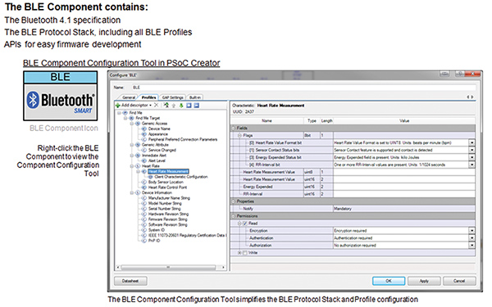Click the Apply button
Image resolution: width=492 pixels, height=307 pixels.
point(424,281)
